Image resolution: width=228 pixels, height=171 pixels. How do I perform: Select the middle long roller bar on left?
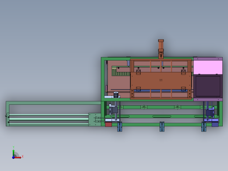pos(49,119)
